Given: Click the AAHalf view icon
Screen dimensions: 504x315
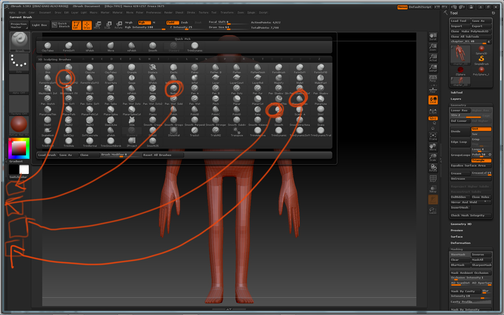Looking at the screenshot, I should tap(433, 68).
